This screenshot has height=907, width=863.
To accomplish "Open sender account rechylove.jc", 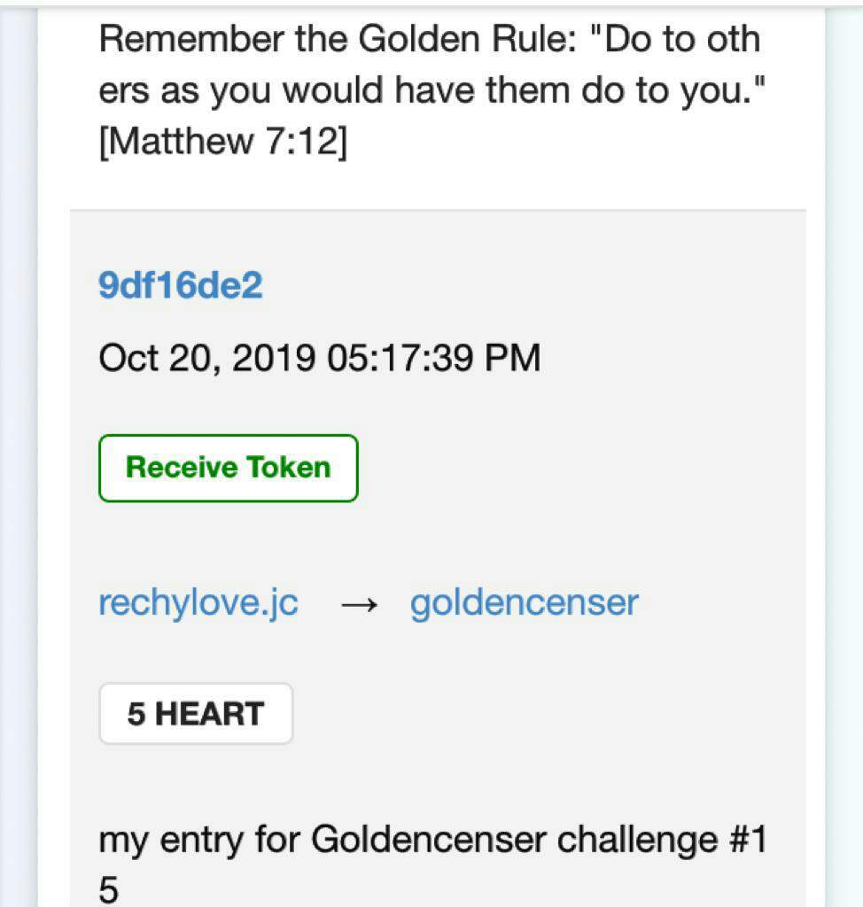I will pyautogui.click(x=198, y=603).
